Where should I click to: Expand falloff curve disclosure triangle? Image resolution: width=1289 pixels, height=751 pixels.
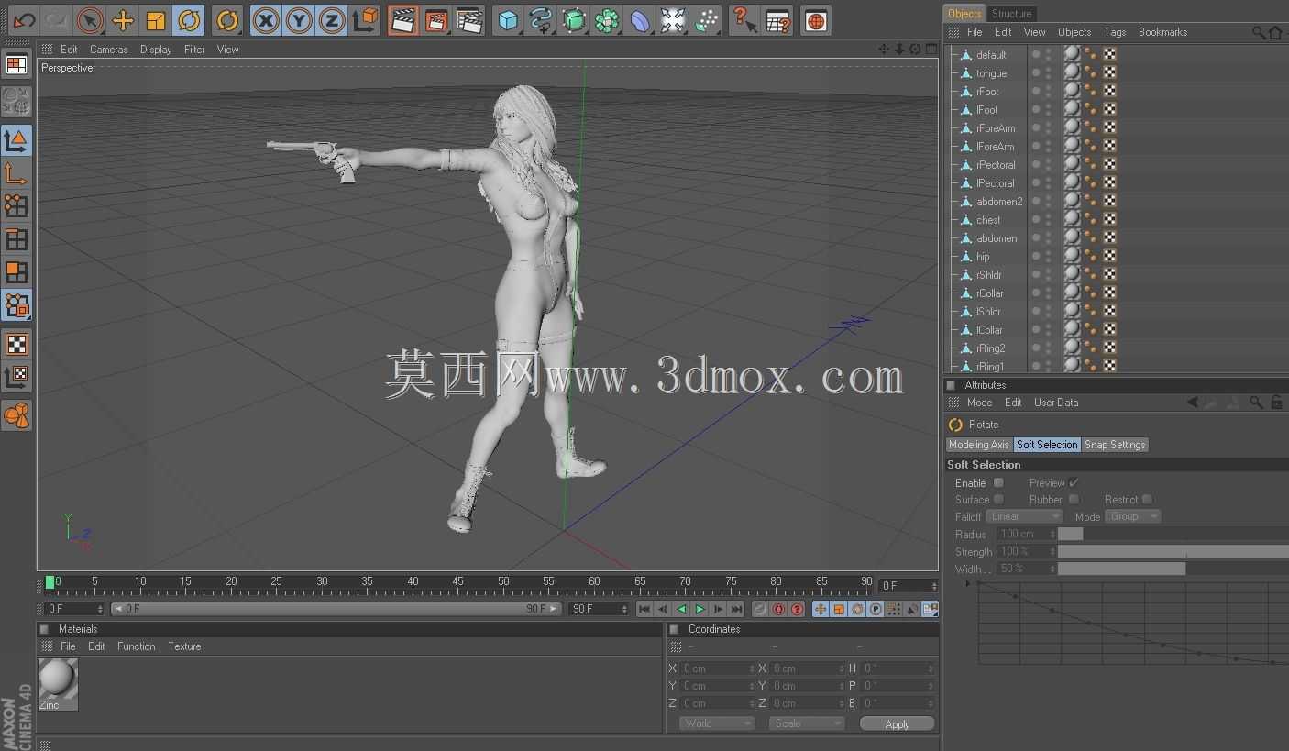(968, 583)
